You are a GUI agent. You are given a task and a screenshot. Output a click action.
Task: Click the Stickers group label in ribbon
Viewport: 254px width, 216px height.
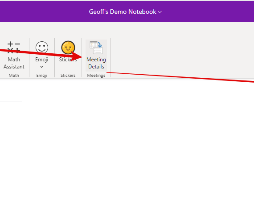point(68,75)
